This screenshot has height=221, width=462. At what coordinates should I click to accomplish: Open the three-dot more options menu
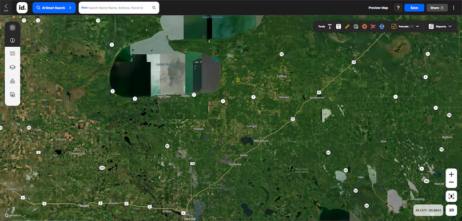[x=453, y=8]
